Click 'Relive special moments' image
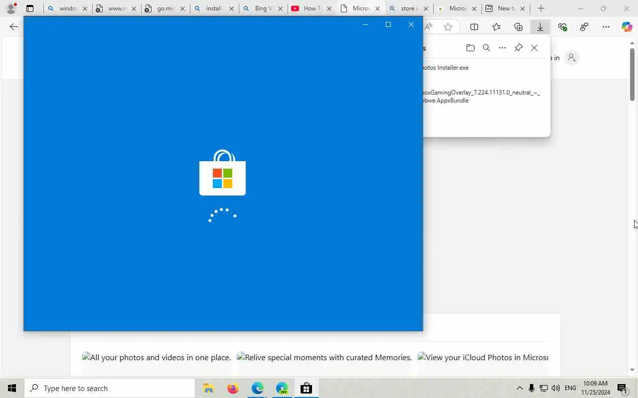This screenshot has width=638, height=398. tap(324, 357)
